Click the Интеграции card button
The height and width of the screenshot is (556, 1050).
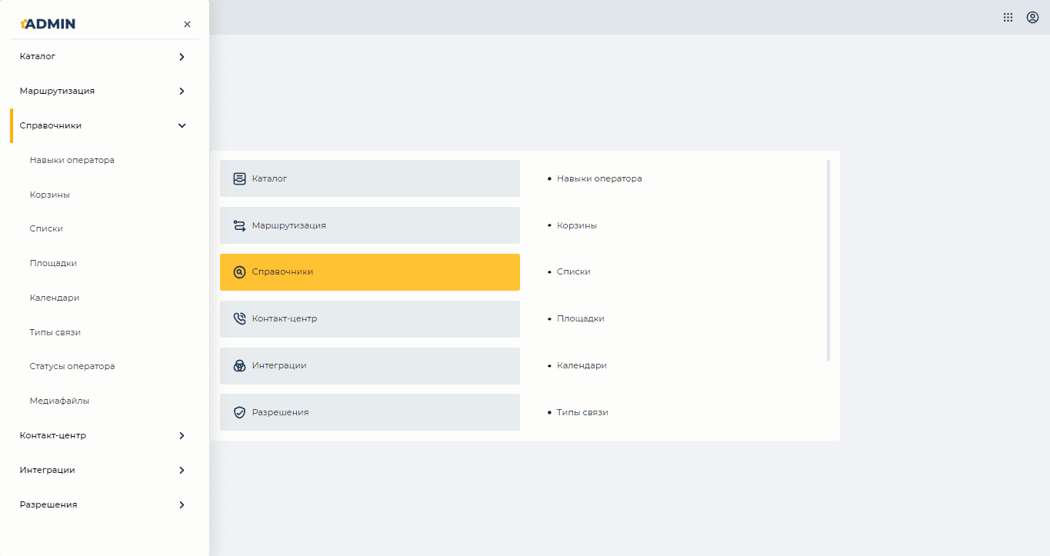370,366
